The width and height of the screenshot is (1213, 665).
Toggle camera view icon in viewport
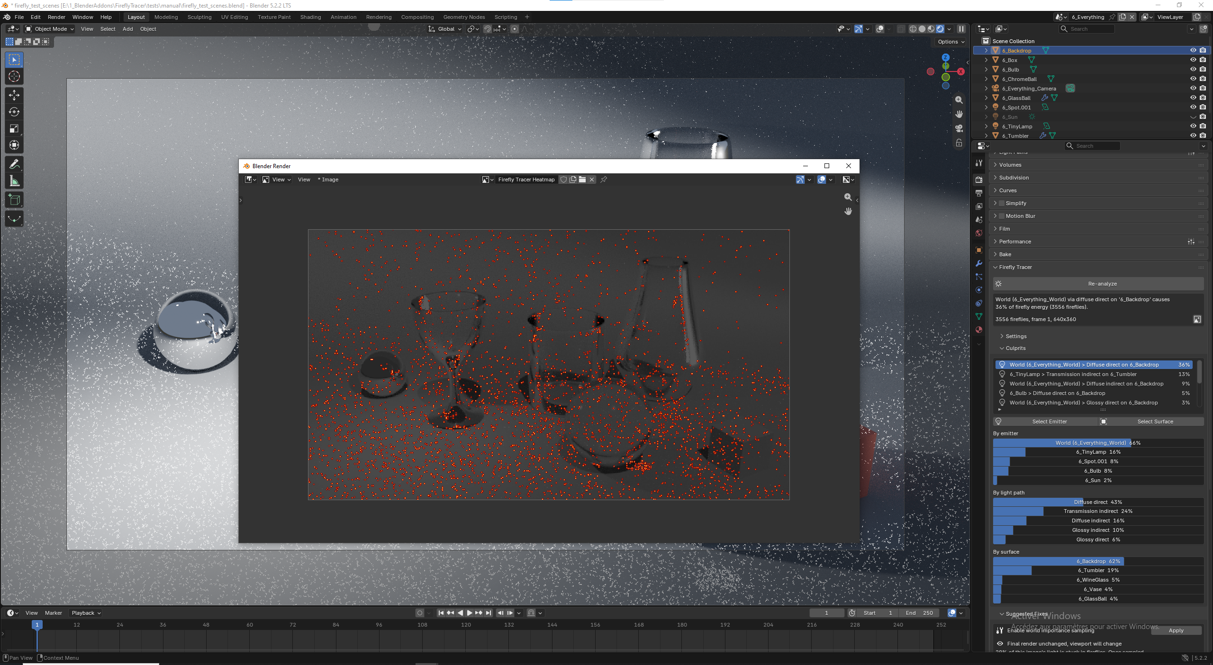click(x=959, y=128)
